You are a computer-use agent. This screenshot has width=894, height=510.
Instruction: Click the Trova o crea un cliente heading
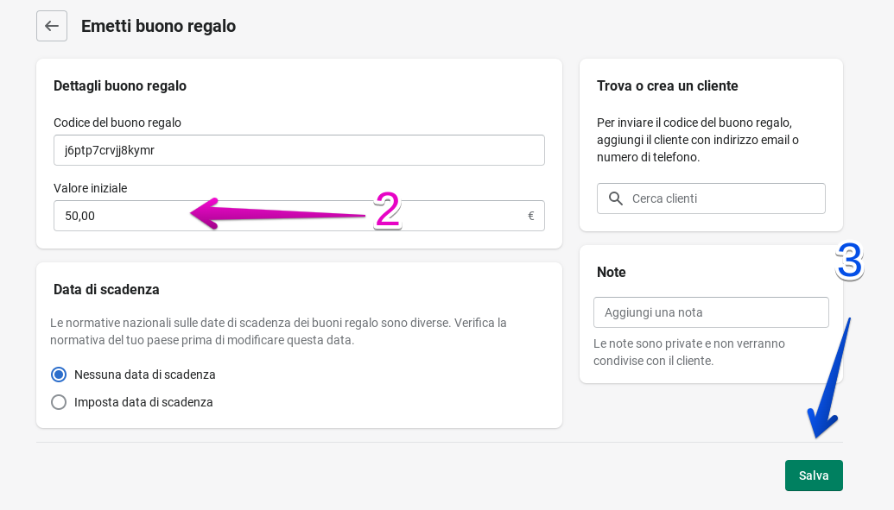point(667,85)
